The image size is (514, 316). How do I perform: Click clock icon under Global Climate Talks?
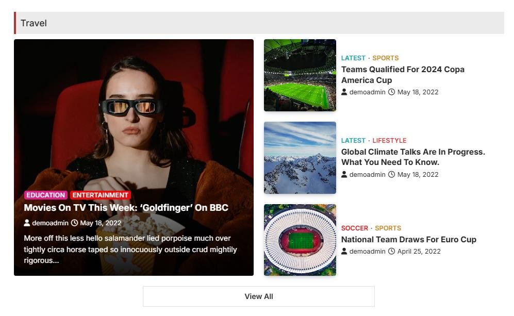coord(391,175)
